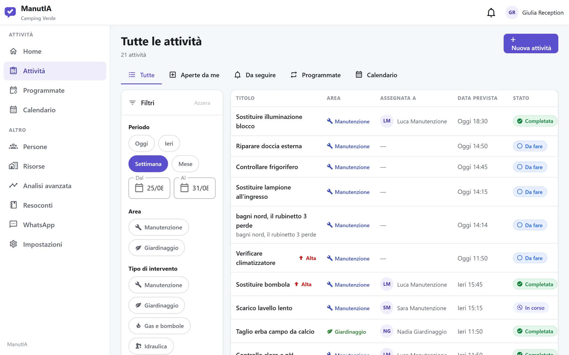The image size is (569, 355).
Task: Click the Impostazioni gear icon
Action: tap(13, 244)
